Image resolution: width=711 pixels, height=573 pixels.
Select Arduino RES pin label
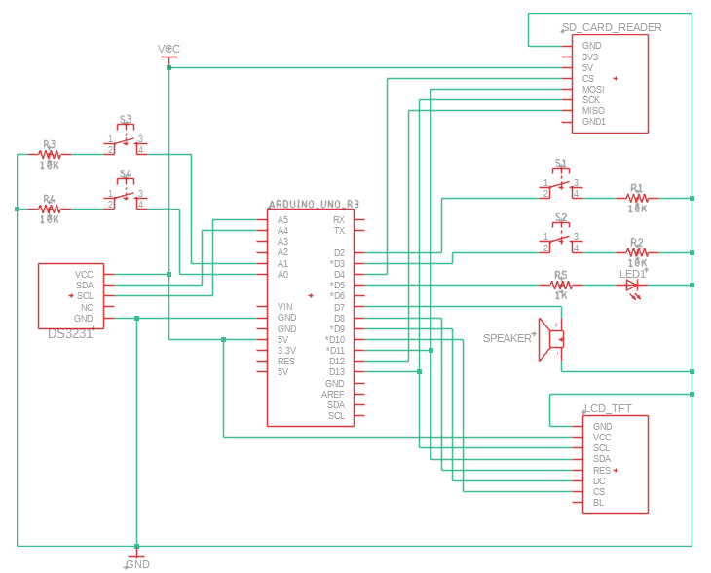click(x=286, y=362)
